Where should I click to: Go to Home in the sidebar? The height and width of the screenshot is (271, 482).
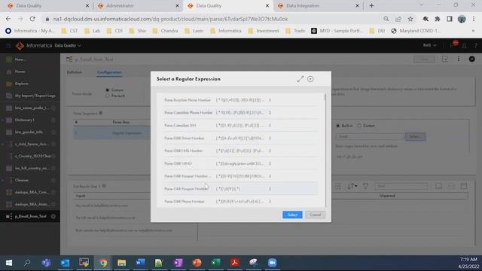click(20, 72)
